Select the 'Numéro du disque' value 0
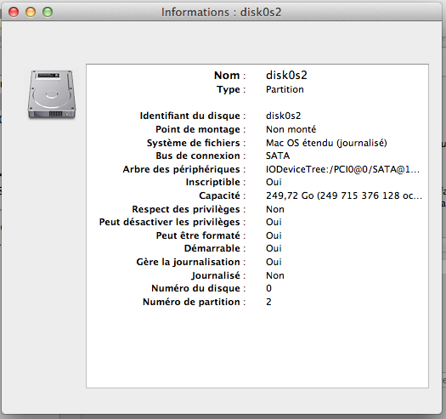This screenshot has width=446, height=419. click(268, 288)
